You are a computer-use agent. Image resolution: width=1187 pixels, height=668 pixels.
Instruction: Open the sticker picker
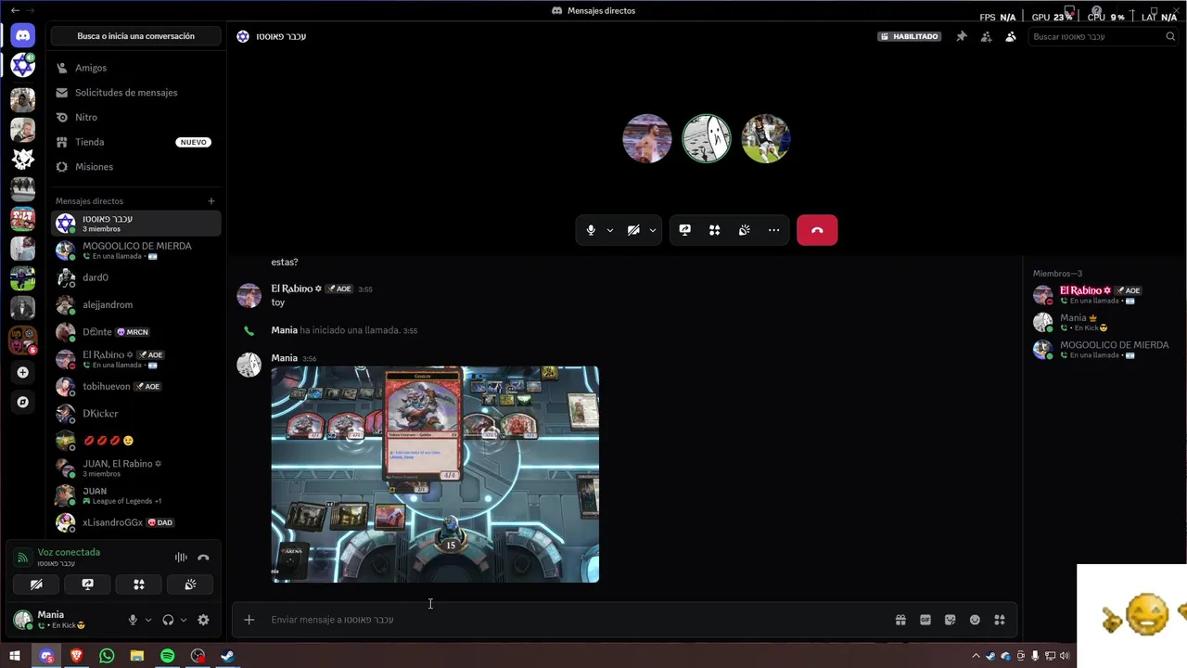coord(950,620)
